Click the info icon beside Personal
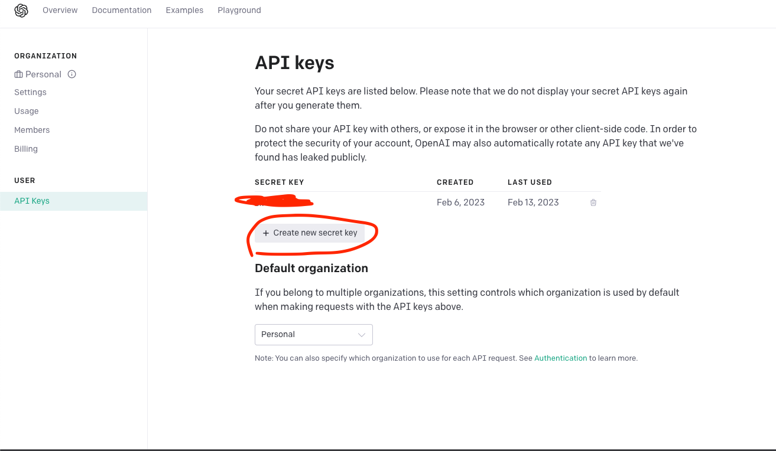Screen dimensions: 776x451 [x=72, y=74]
